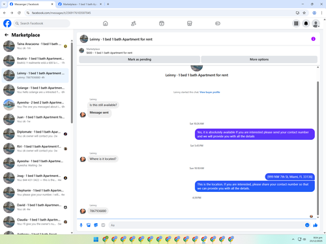The height and width of the screenshot is (244, 326).
Task: Close the Marketplace browser tab
Action: pos(100,4)
